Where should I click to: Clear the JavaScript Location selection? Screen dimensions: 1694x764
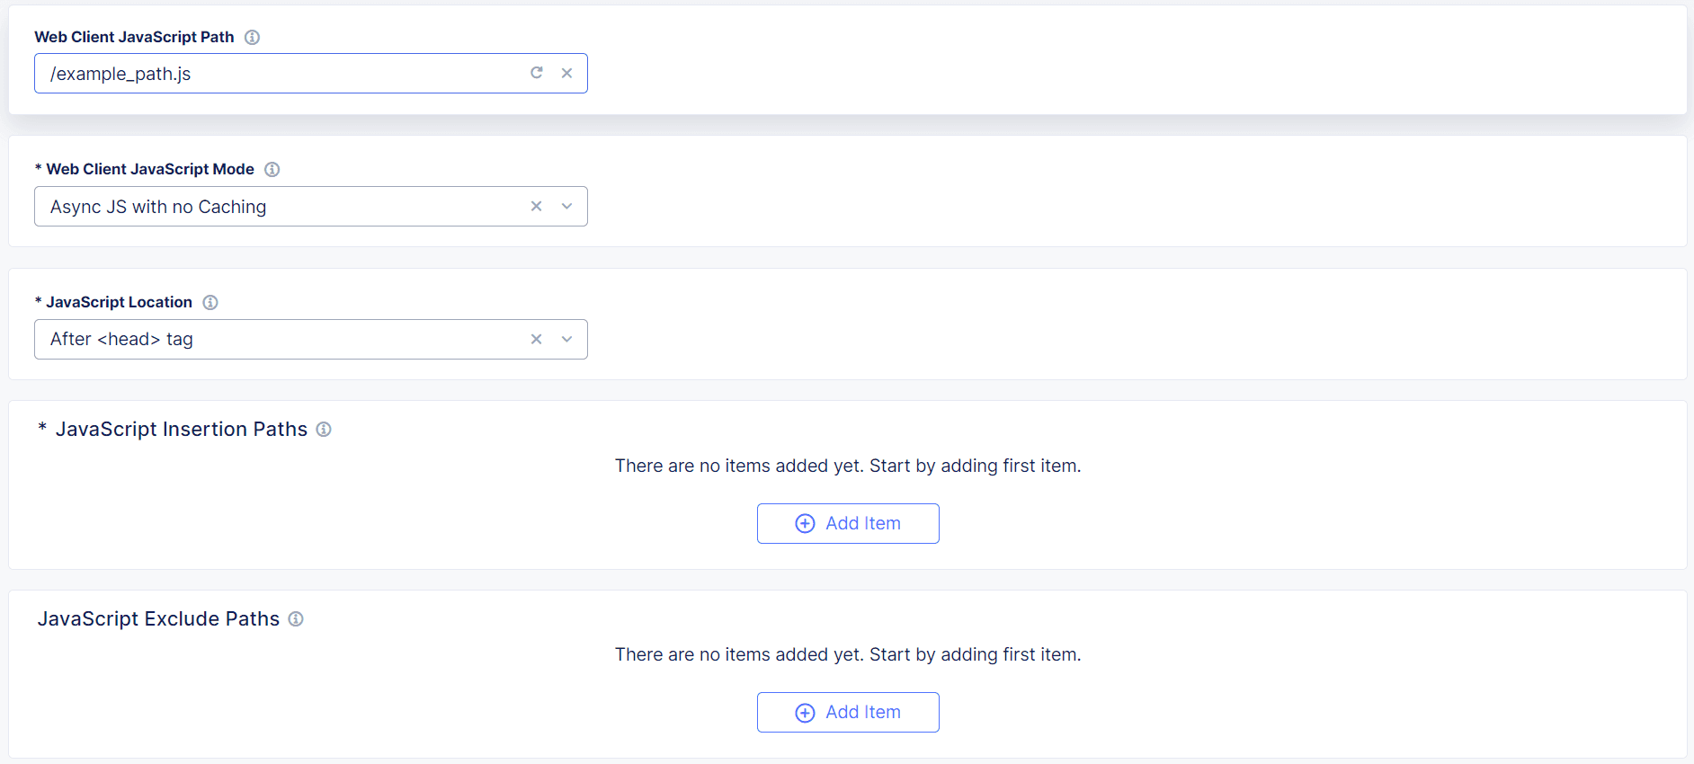point(536,339)
